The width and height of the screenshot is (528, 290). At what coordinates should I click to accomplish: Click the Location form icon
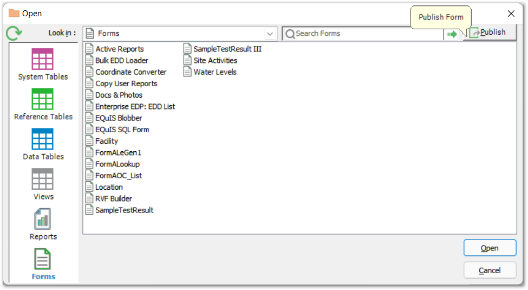click(x=89, y=187)
